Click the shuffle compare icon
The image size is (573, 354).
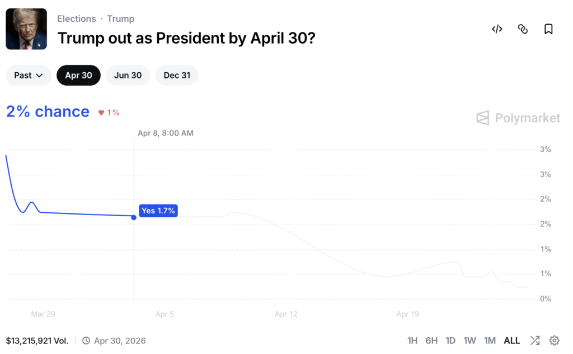[535, 341]
